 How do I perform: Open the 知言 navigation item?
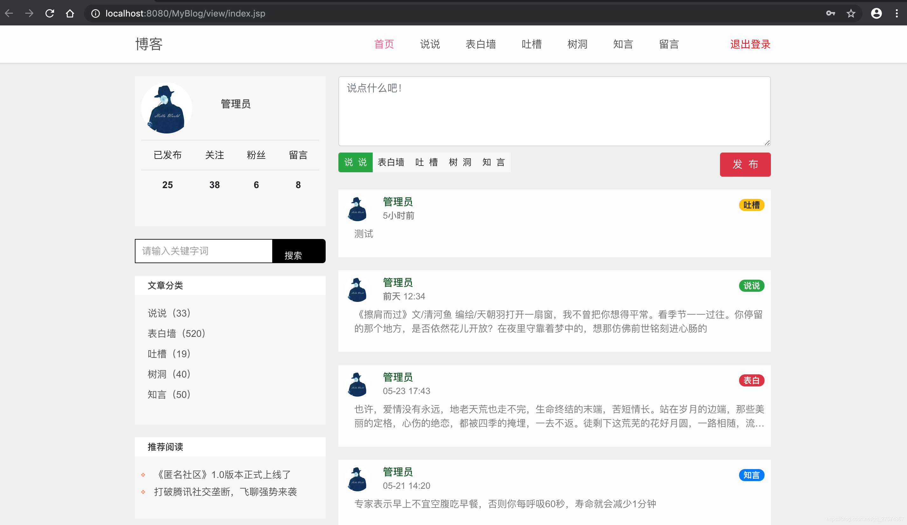click(623, 44)
